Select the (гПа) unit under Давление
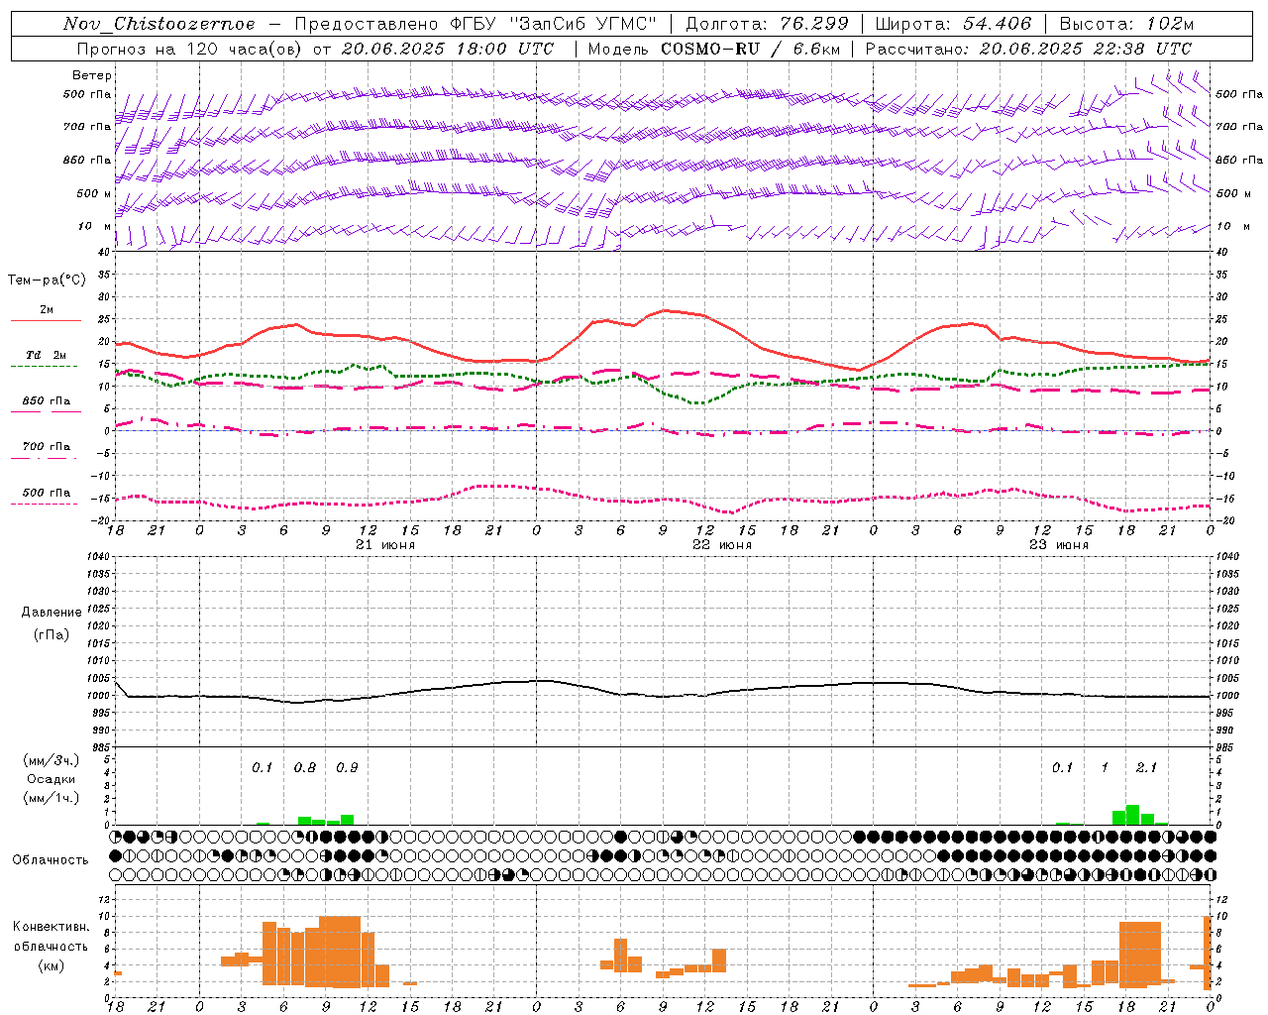The image size is (1268, 1015). [x=52, y=634]
